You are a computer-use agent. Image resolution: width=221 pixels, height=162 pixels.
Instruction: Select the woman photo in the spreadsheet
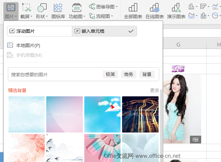pyautogui.click(x=182, y=109)
